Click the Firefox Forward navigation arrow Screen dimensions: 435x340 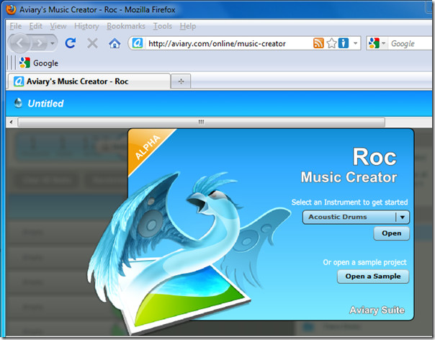point(40,43)
